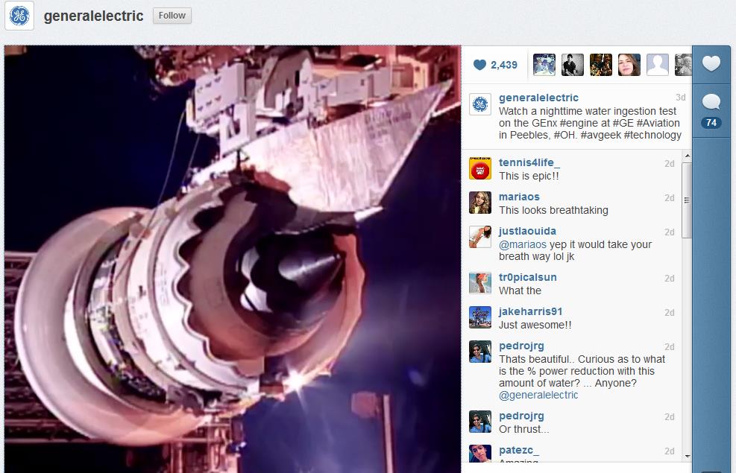Open comments via the speech bubble icon
This screenshot has height=473, width=736.
point(711,101)
